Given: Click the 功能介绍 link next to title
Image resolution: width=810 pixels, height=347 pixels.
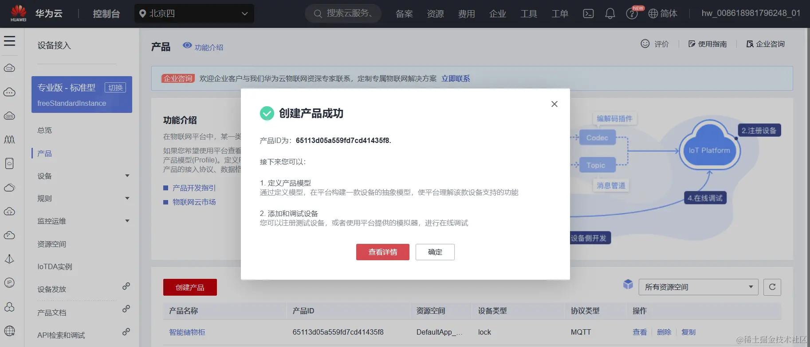Looking at the screenshot, I should [x=208, y=47].
